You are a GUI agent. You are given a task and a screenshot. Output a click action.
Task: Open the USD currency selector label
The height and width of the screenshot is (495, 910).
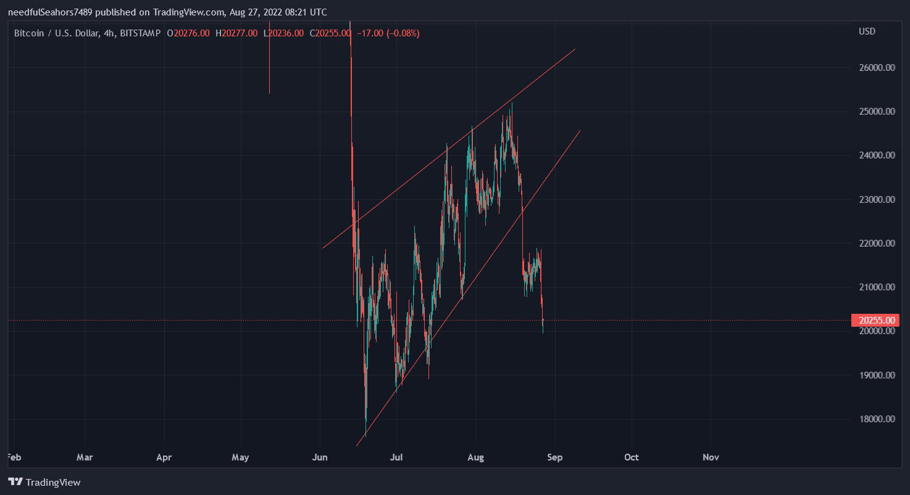coord(867,31)
